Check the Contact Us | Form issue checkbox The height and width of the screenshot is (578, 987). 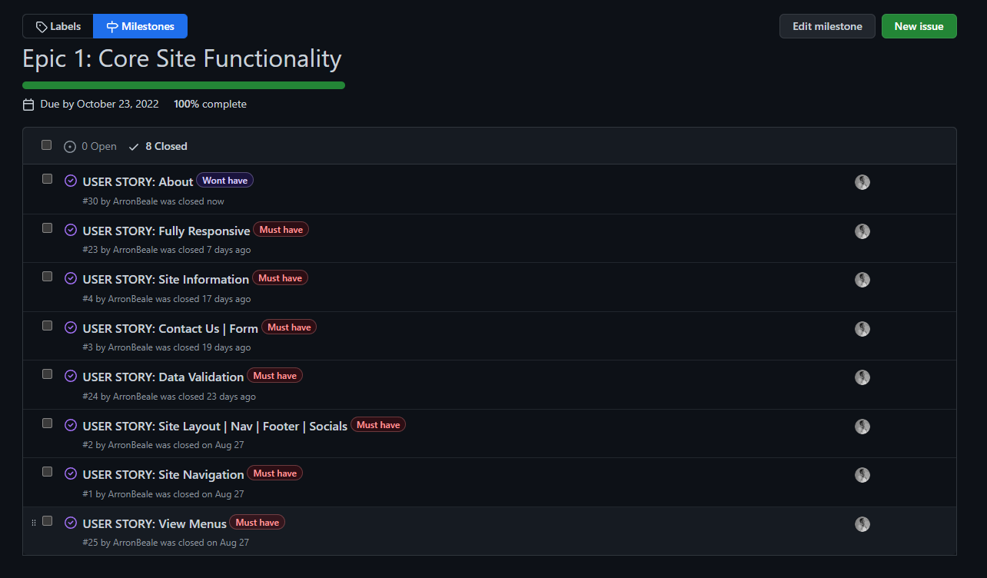(47, 326)
